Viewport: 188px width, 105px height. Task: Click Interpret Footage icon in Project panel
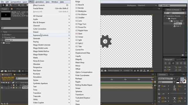(2, 71)
